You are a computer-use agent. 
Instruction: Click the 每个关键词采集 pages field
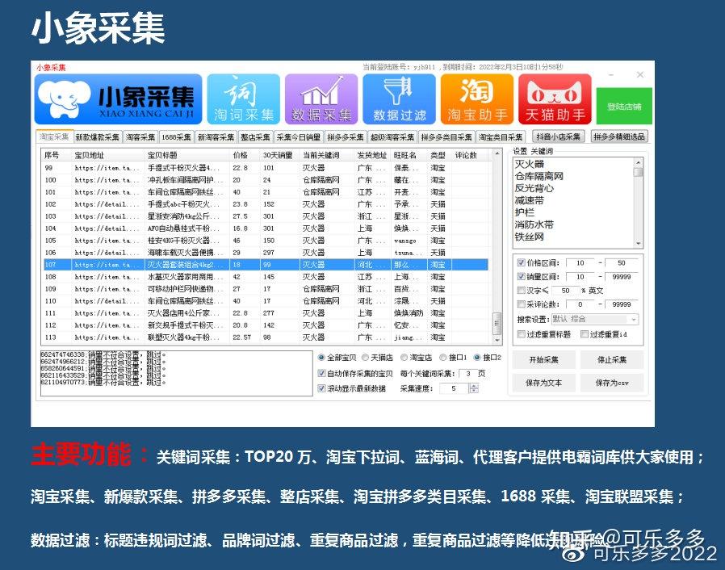click(x=467, y=374)
